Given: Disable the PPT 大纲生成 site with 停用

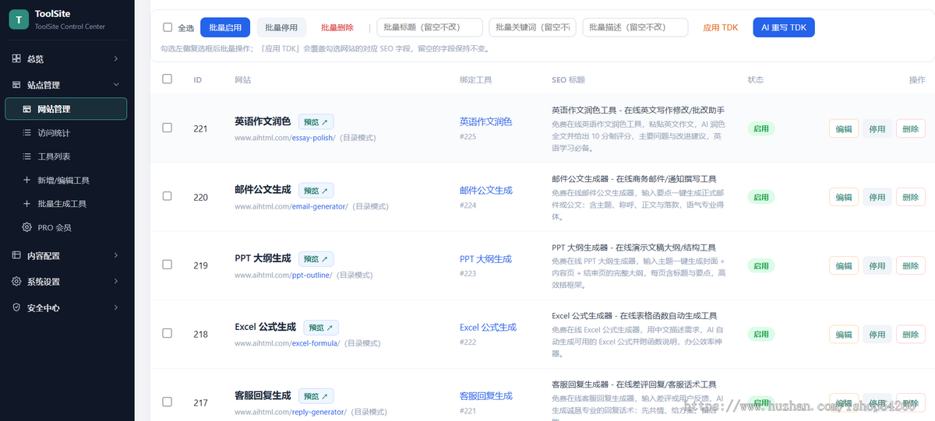Looking at the screenshot, I should 877,265.
